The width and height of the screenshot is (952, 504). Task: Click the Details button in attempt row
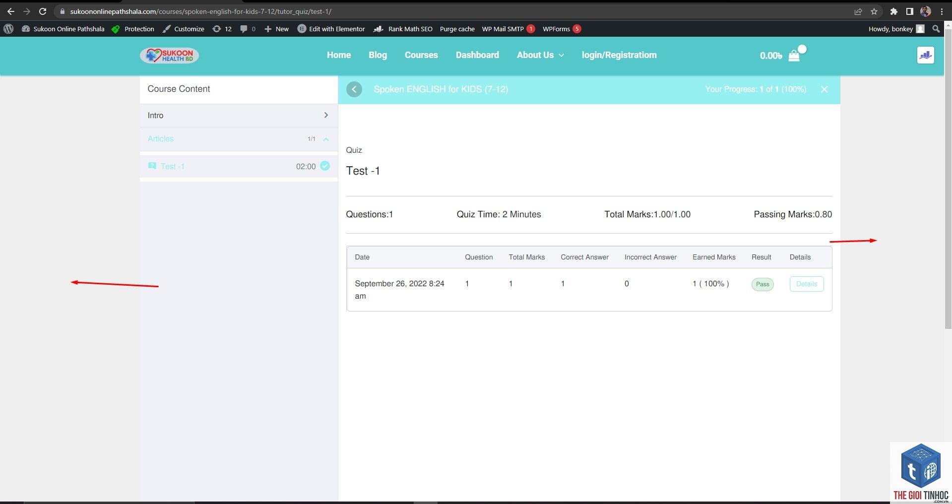click(x=807, y=284)
